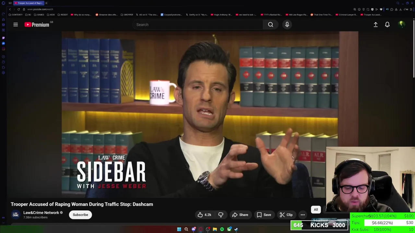The image size is (415, 233).
Task: Dislike the video with thumbs down
Action: click(x=221, y=215)
